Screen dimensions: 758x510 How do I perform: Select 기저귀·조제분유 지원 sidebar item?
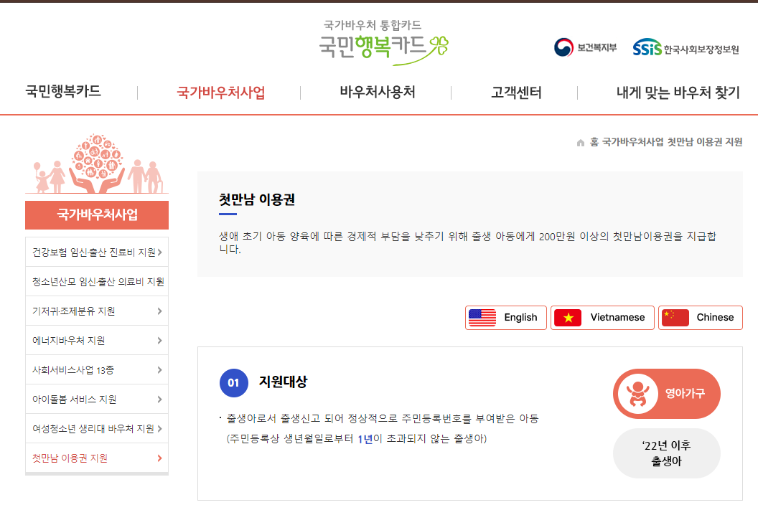(x=97, y=311)
